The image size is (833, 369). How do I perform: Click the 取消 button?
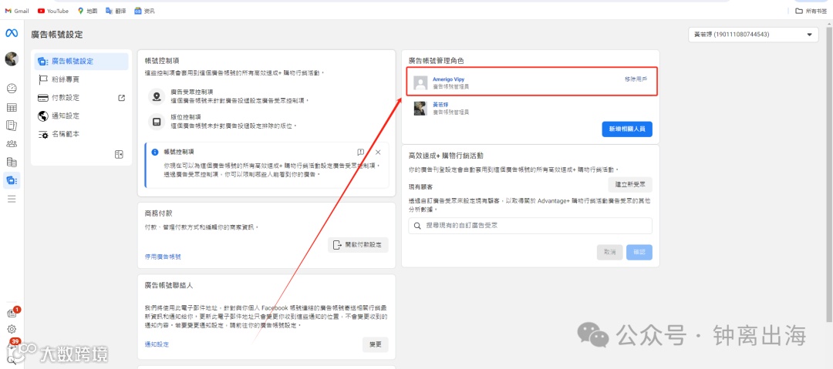[x=610, y=252]
